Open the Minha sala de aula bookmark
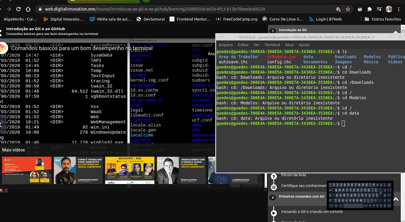This screenshot has width=405, height=222. point(111,19)
